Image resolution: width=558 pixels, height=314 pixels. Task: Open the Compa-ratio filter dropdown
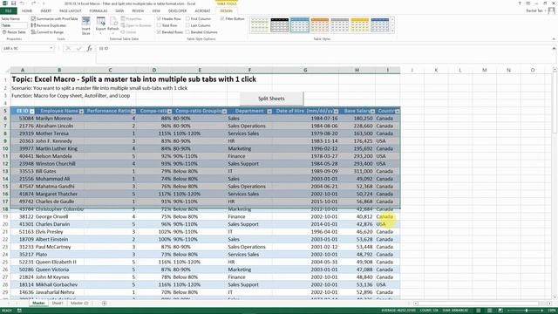coord(169,112)
